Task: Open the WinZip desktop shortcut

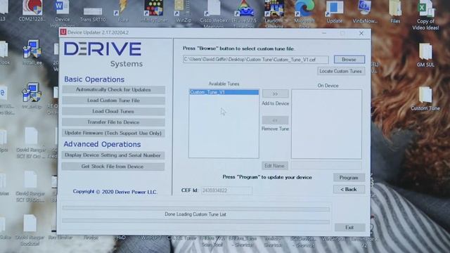Action: tap(183, 12)
